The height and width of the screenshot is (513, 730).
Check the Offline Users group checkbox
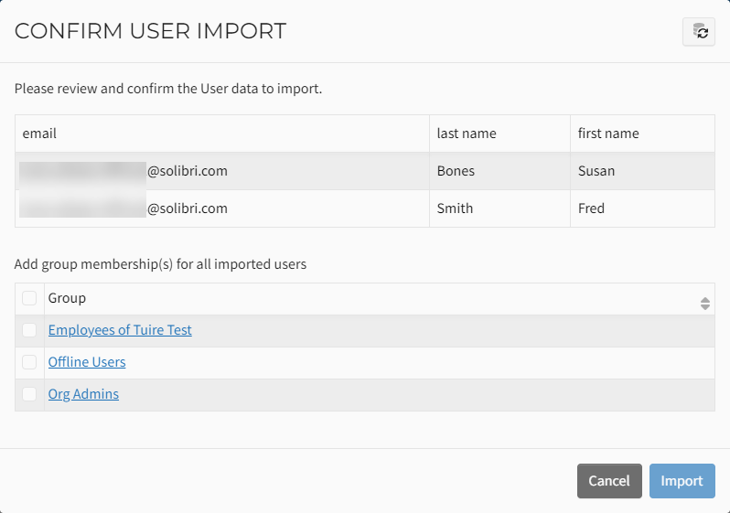pyautogui.click(x=29, y=362)
